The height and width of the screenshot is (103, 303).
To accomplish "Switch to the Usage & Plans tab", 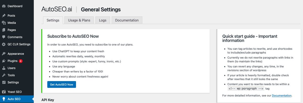I will [79, 20].
